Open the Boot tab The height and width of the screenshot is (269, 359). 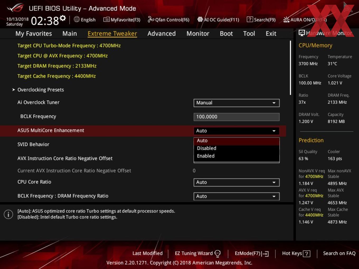226,34
